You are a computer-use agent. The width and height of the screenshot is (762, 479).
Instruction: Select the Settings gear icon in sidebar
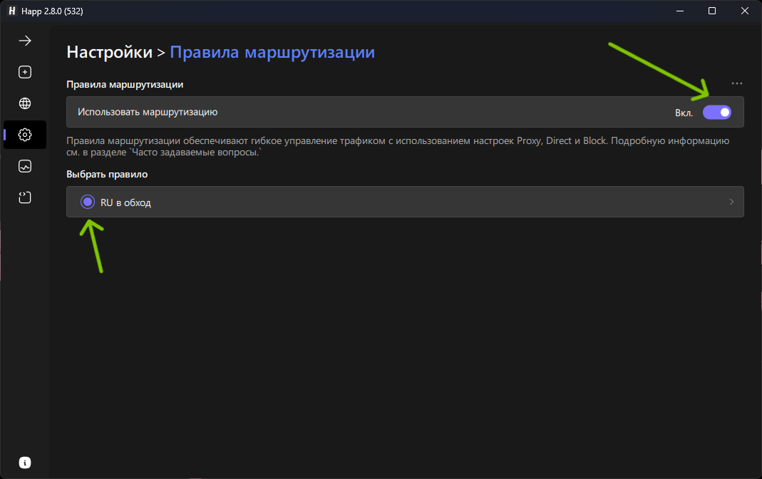25,135
